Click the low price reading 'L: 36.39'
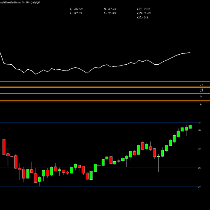 pyautogui.click(x=110, y=13)
